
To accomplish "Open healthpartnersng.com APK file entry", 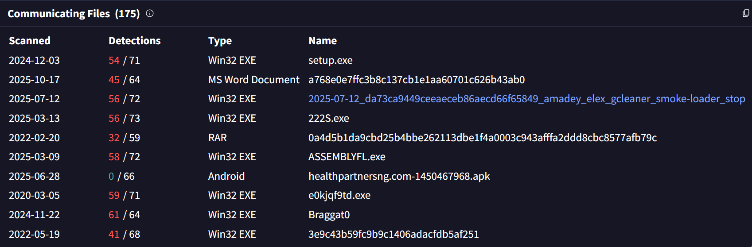I will pos(399,176).
